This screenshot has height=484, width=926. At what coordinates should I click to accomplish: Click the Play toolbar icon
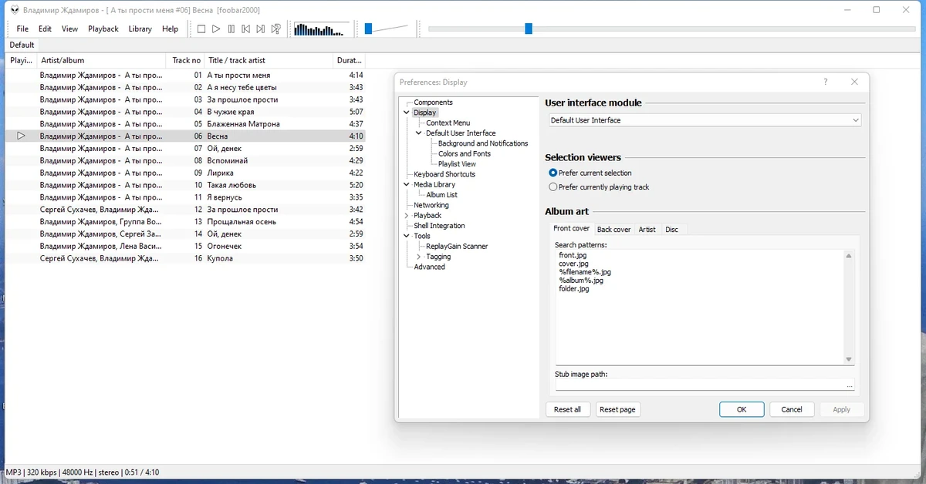[216, 29]
